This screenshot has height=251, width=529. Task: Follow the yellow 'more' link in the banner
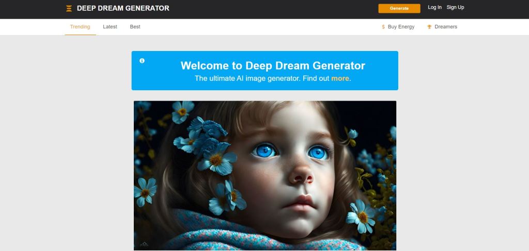pos(340,78)
